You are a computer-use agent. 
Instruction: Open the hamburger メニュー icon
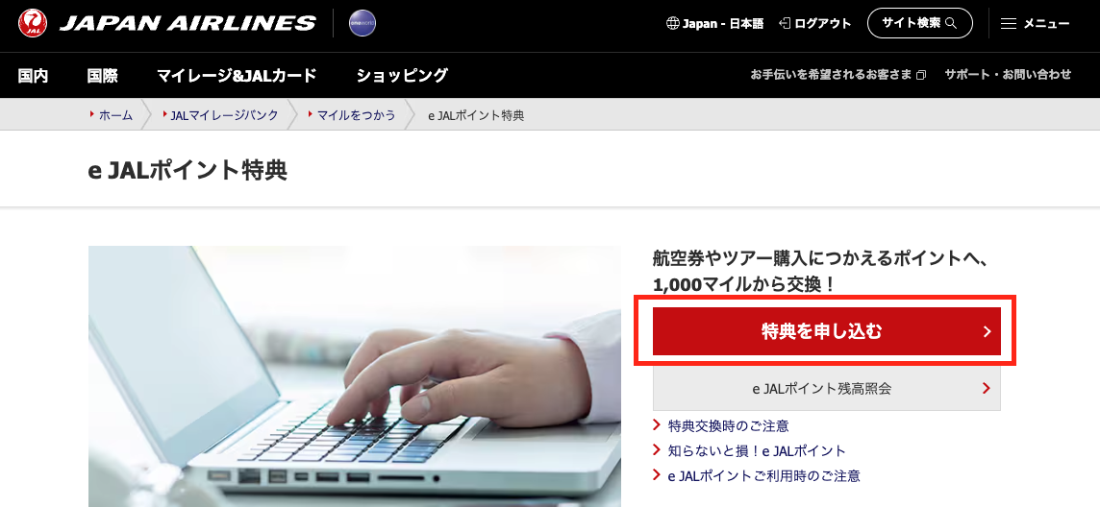point(1008,24)
